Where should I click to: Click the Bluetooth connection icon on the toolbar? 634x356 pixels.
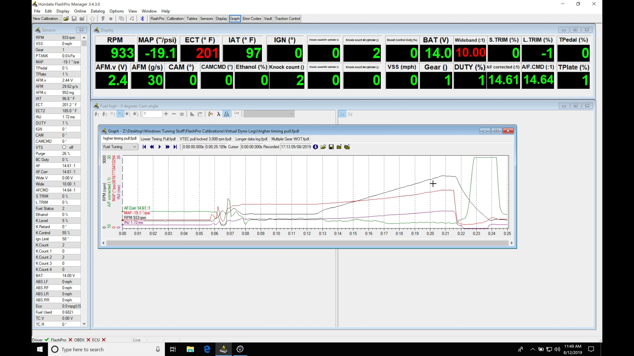(x=142, y=19)
